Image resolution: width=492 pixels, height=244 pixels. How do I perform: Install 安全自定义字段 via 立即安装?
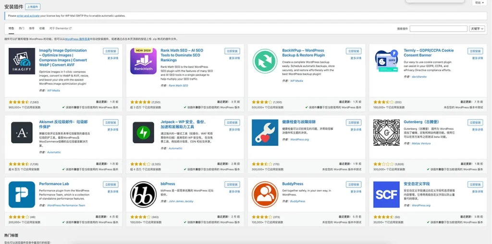(475, 185)
